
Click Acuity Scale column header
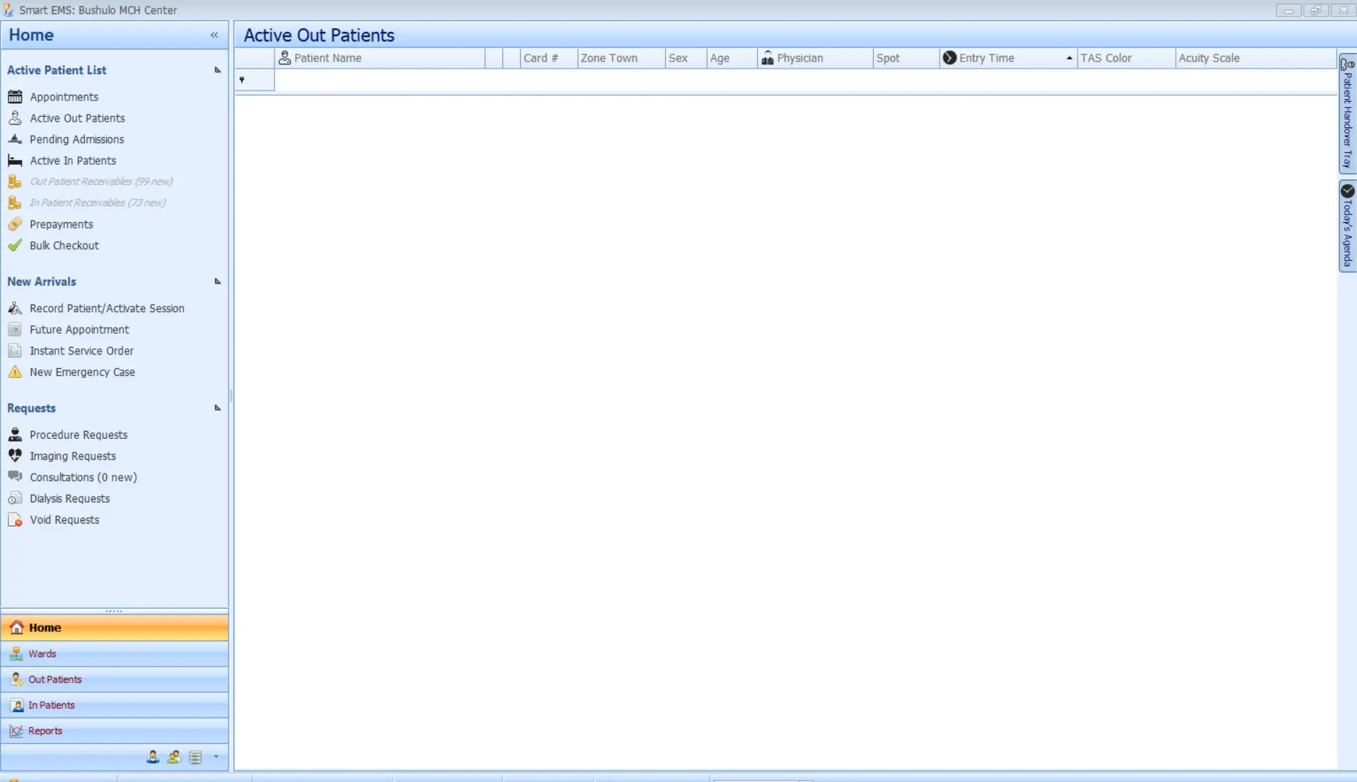(1256, 58)
